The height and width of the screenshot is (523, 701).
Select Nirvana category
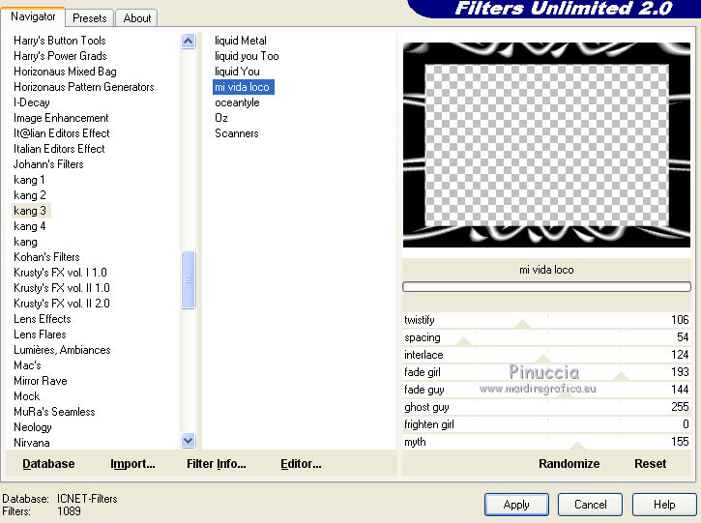(31, 443)
